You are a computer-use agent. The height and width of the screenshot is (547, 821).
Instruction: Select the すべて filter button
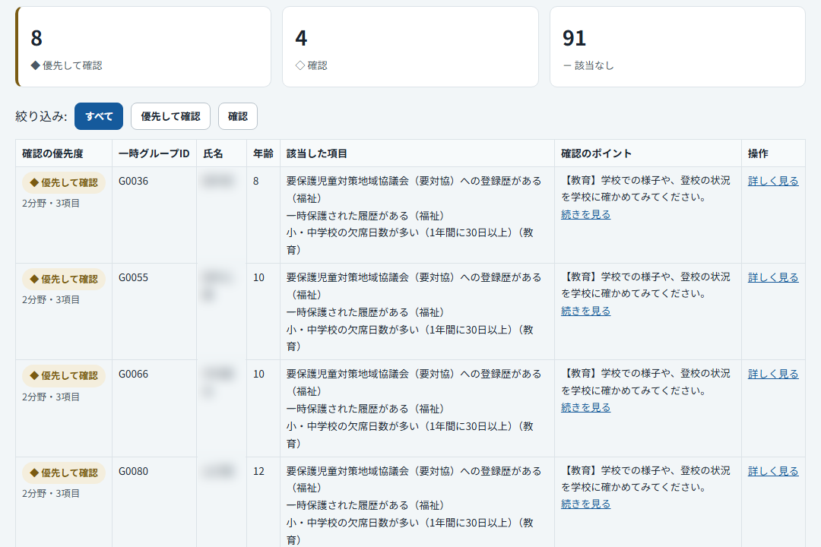pos(98,116)
